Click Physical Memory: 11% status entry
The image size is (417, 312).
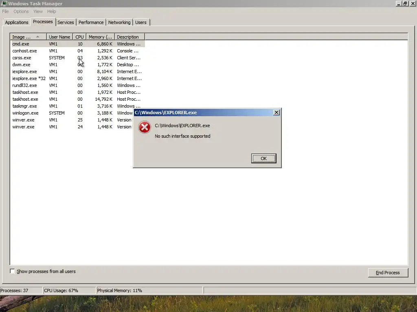(120, 290)
